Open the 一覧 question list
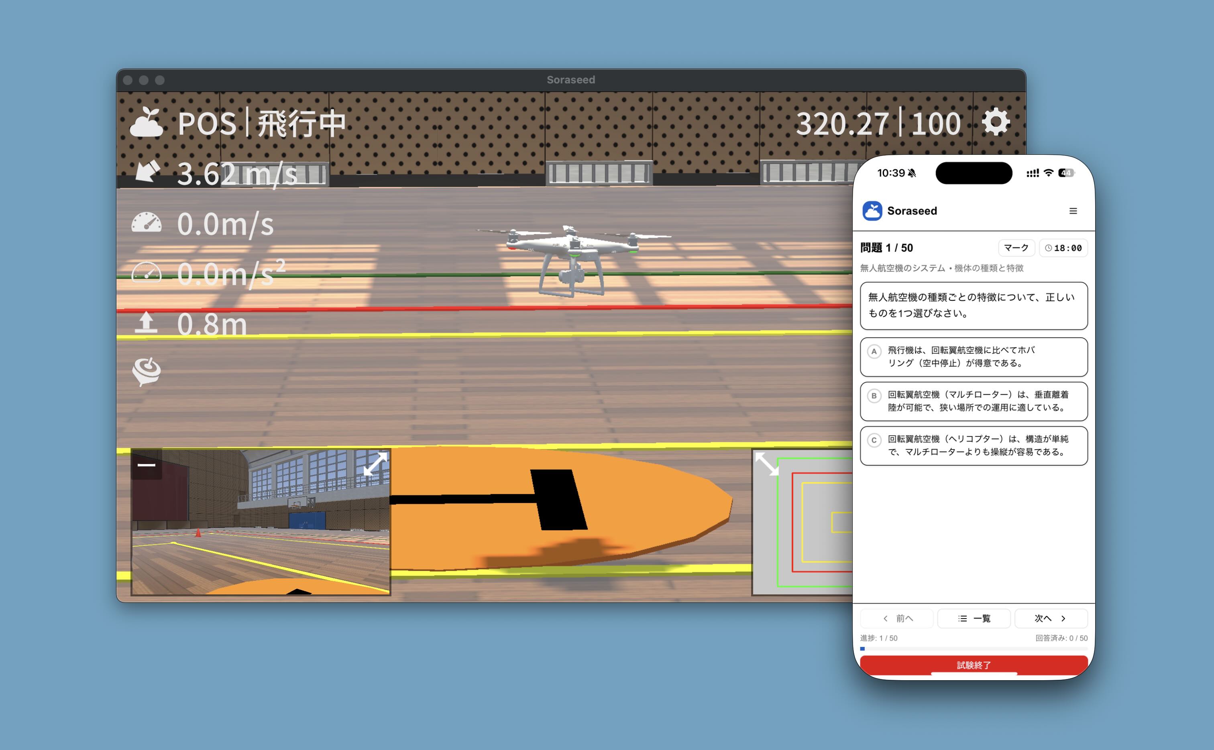 [x=974, y=618]
